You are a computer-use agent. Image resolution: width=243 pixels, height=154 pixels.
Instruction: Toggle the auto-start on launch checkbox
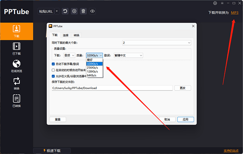[53, 70]
